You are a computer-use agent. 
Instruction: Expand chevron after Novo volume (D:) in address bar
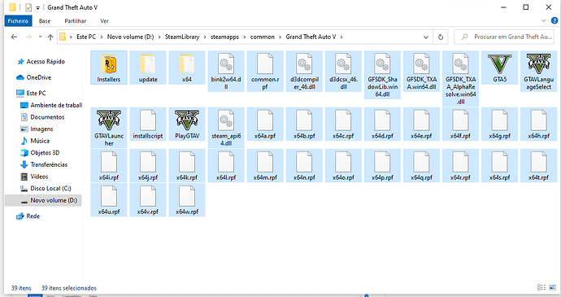159,37
